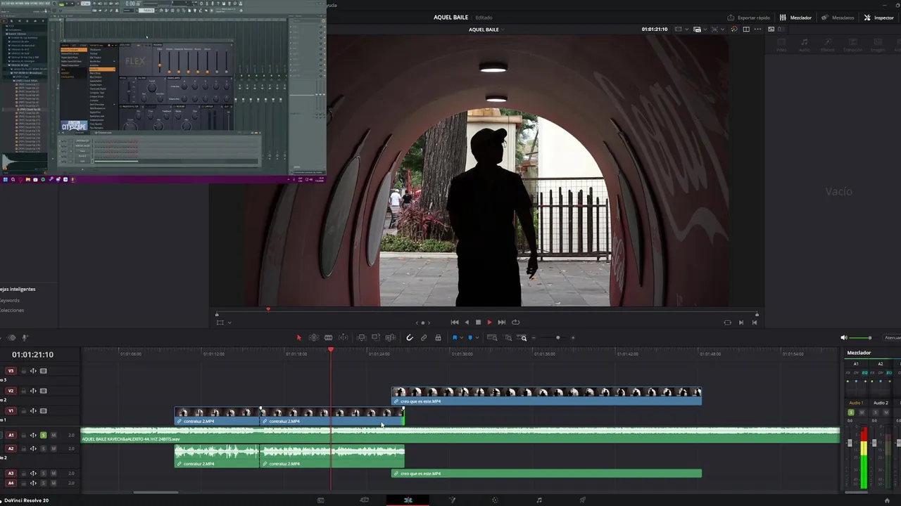Click viewer timecode 01:01:21:10 field
901x506 pixels.
(x=655, y=30)
